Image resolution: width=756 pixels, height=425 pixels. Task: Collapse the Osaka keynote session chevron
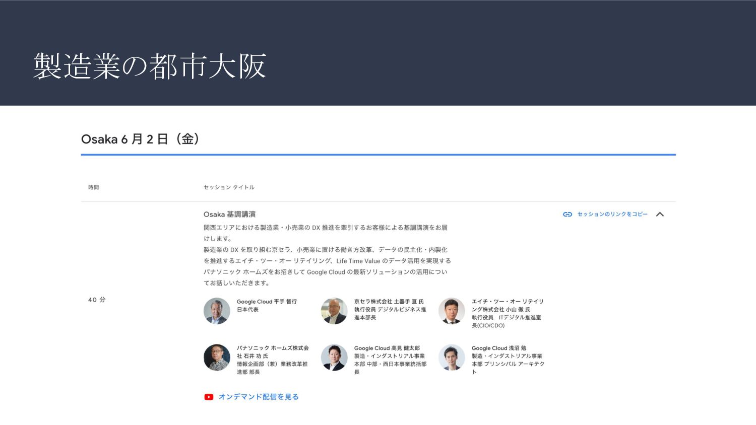660,215
